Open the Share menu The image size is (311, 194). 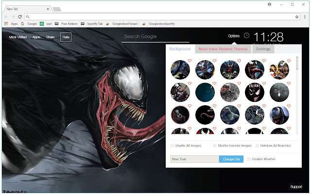50,37
